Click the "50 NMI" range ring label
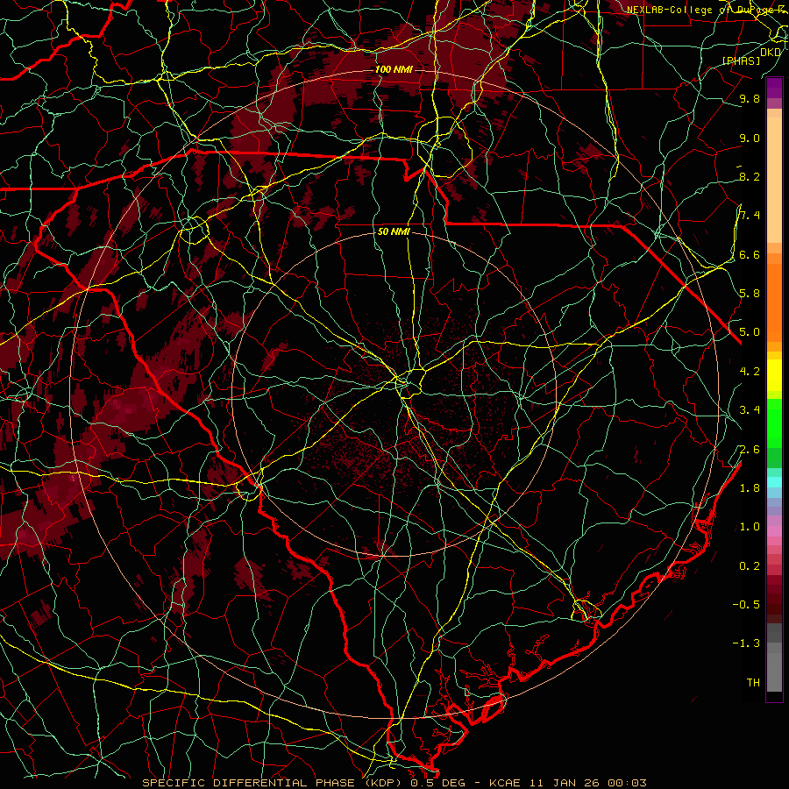Screen dimensions: 789x789 pos(394,231)
